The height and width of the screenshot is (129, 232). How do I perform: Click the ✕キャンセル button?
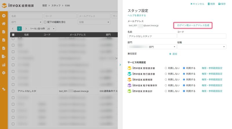(197, 4)
